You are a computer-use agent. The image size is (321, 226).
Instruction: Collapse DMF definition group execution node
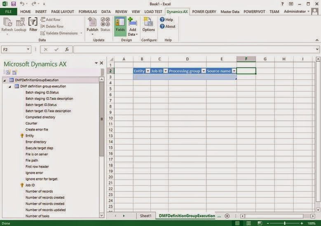9,87
